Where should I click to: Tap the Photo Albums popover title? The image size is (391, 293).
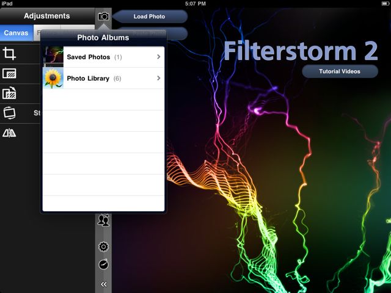(x=103, y=38)
